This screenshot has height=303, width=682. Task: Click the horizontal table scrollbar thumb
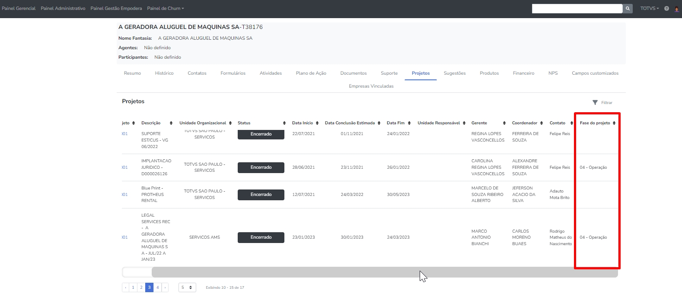point(385,272)
